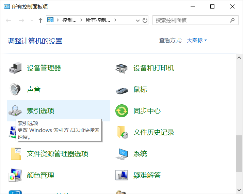
Task: Click the scrollbar up arrow
Action: pos(239,58)
